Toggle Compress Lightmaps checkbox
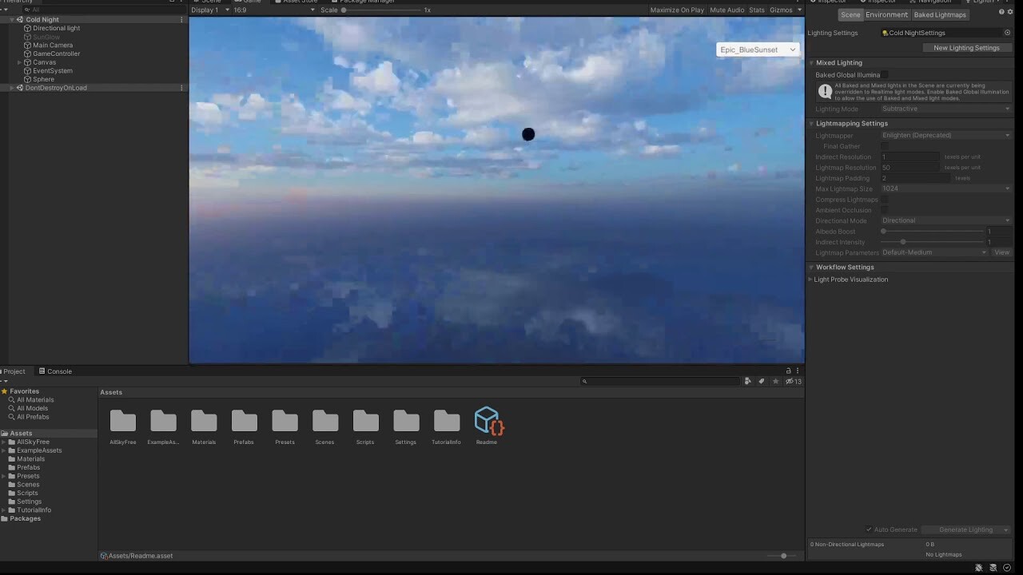Screen dimensions: 1023x575 [x=884, y=199]
